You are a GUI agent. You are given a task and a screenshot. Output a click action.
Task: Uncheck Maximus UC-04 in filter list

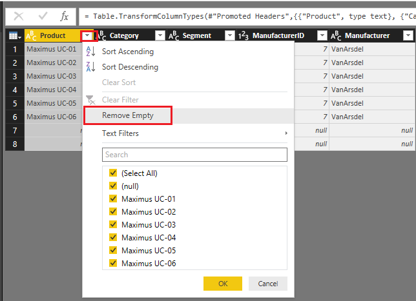pyautogui.click(x=113, y=237)
